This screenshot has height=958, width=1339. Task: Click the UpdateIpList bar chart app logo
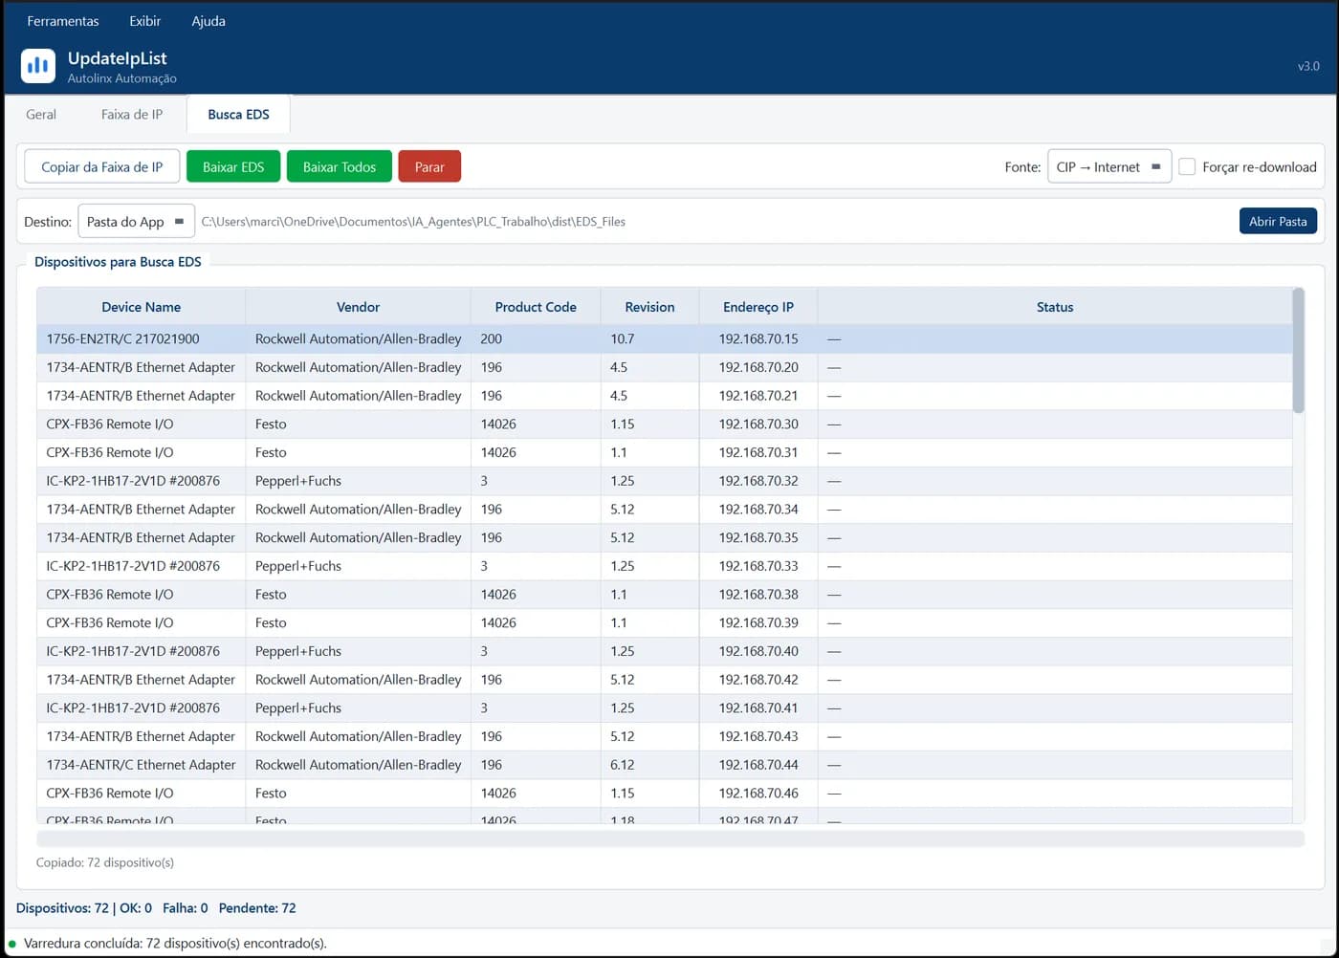pyautogui.click(x=38, y=66)
